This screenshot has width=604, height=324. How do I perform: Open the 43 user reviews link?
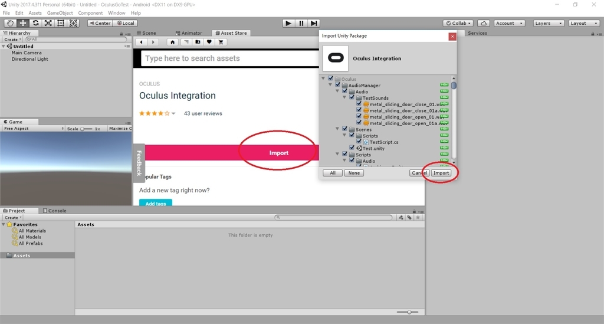tap(203, 113)
